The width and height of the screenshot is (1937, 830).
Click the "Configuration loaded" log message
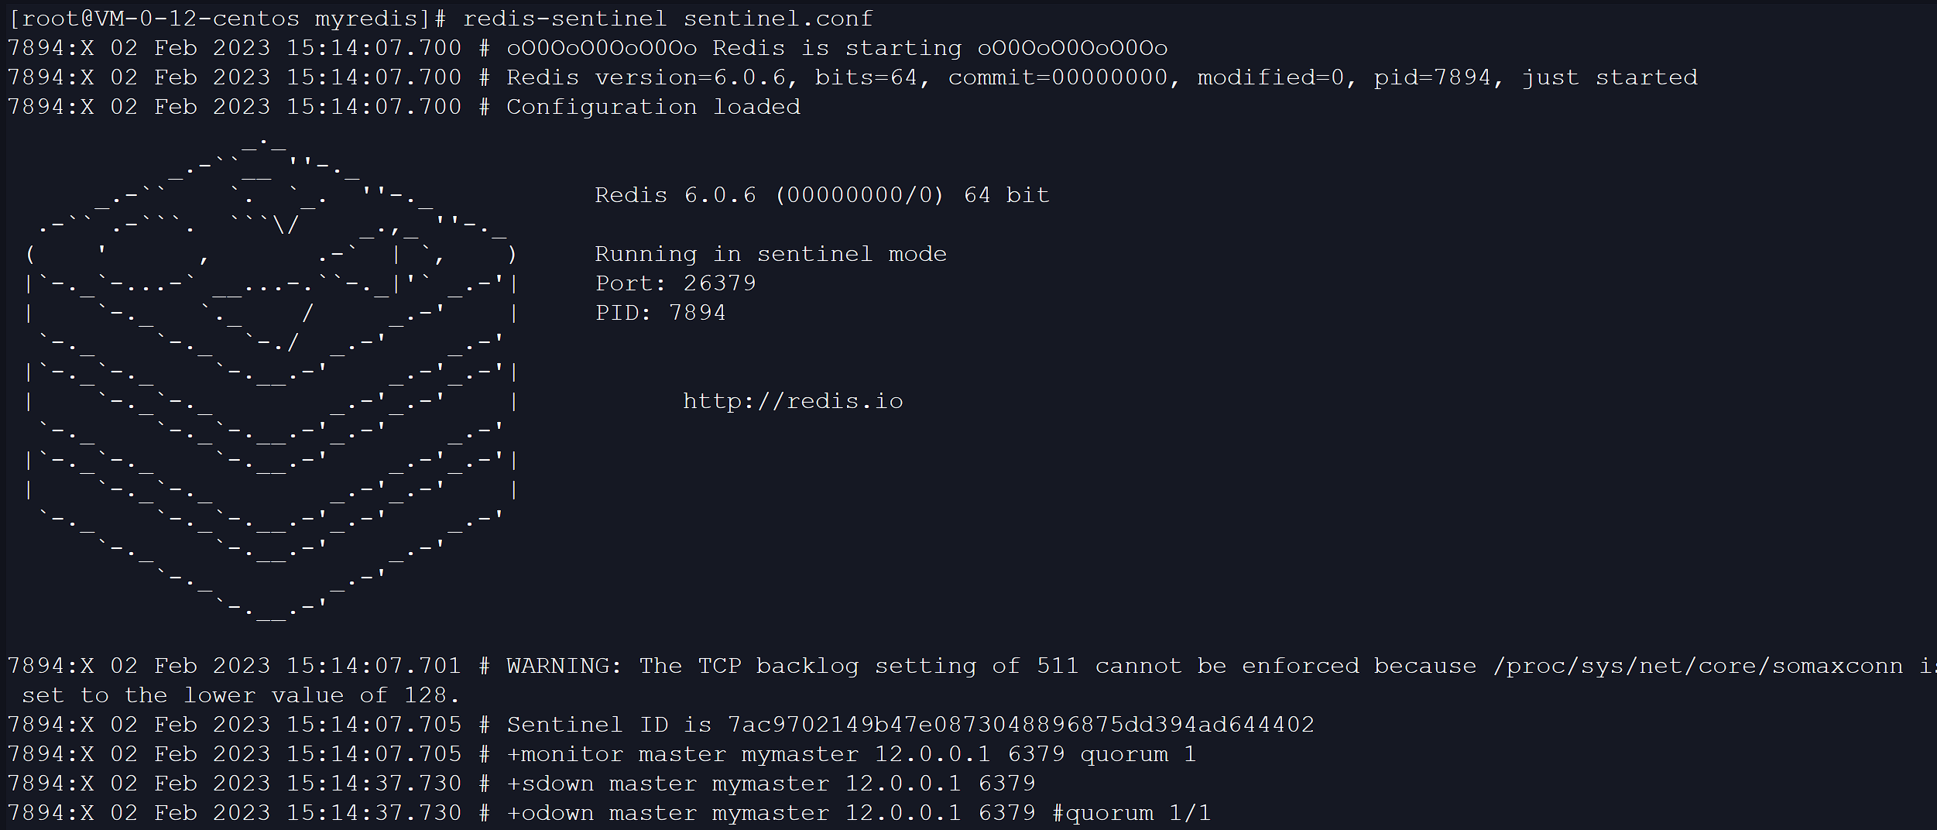[653, 107]
